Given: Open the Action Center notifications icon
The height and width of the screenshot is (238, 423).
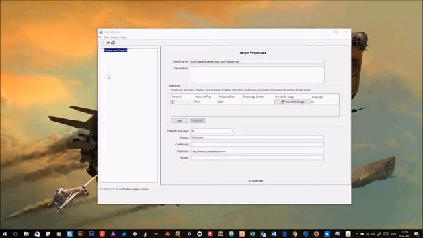Looking at the screenshot, I should pyautogui.click(x=417, y=234).
